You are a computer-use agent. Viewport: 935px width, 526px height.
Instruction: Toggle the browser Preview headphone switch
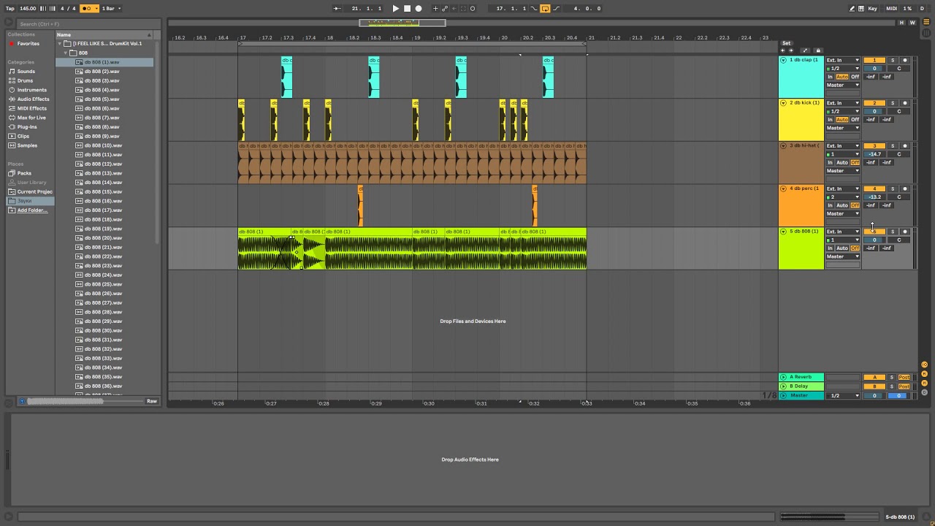point(22,401)
